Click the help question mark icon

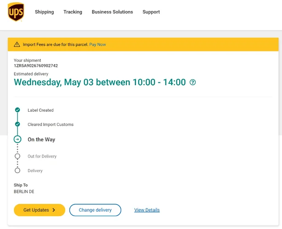click(x=193, y=82)
